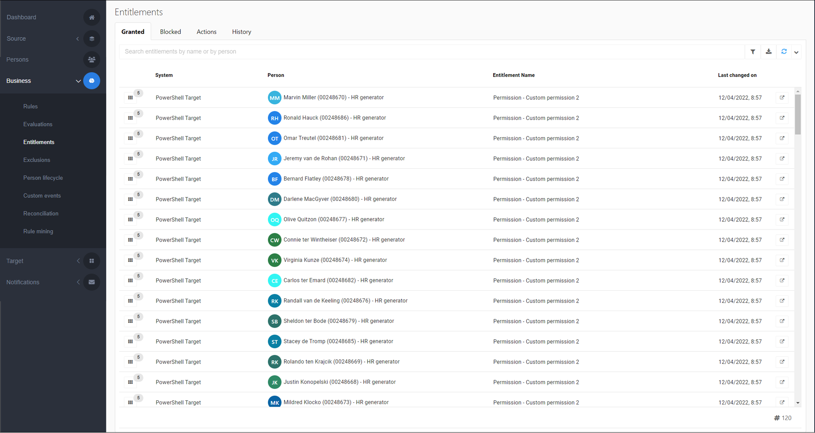Click the table vertical scrollbar thumb
Screen dimensions: 815x433
coord(798,114)
